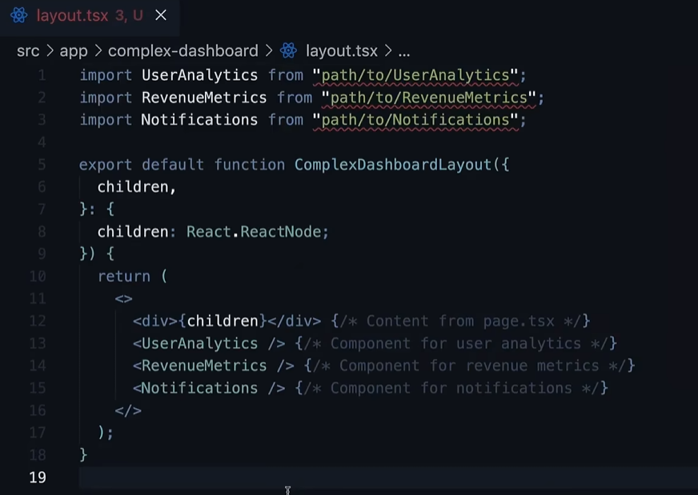Open the app breadcrumb segment
Viewport: 698px width, 495px height.
(x=74, y=51)
